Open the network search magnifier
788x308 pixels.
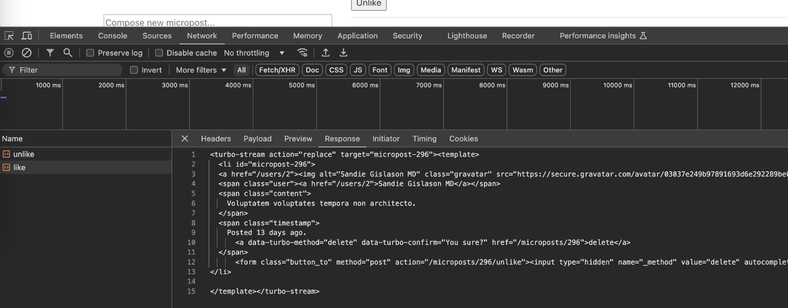pos(68,53)
